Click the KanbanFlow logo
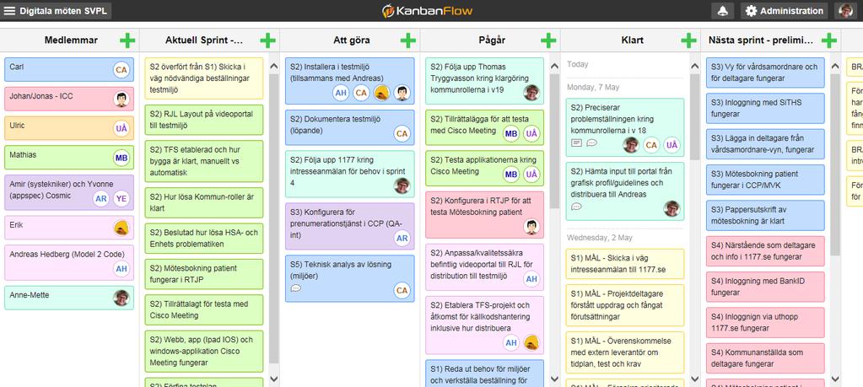863x387 pixels. tap(428, 11)
